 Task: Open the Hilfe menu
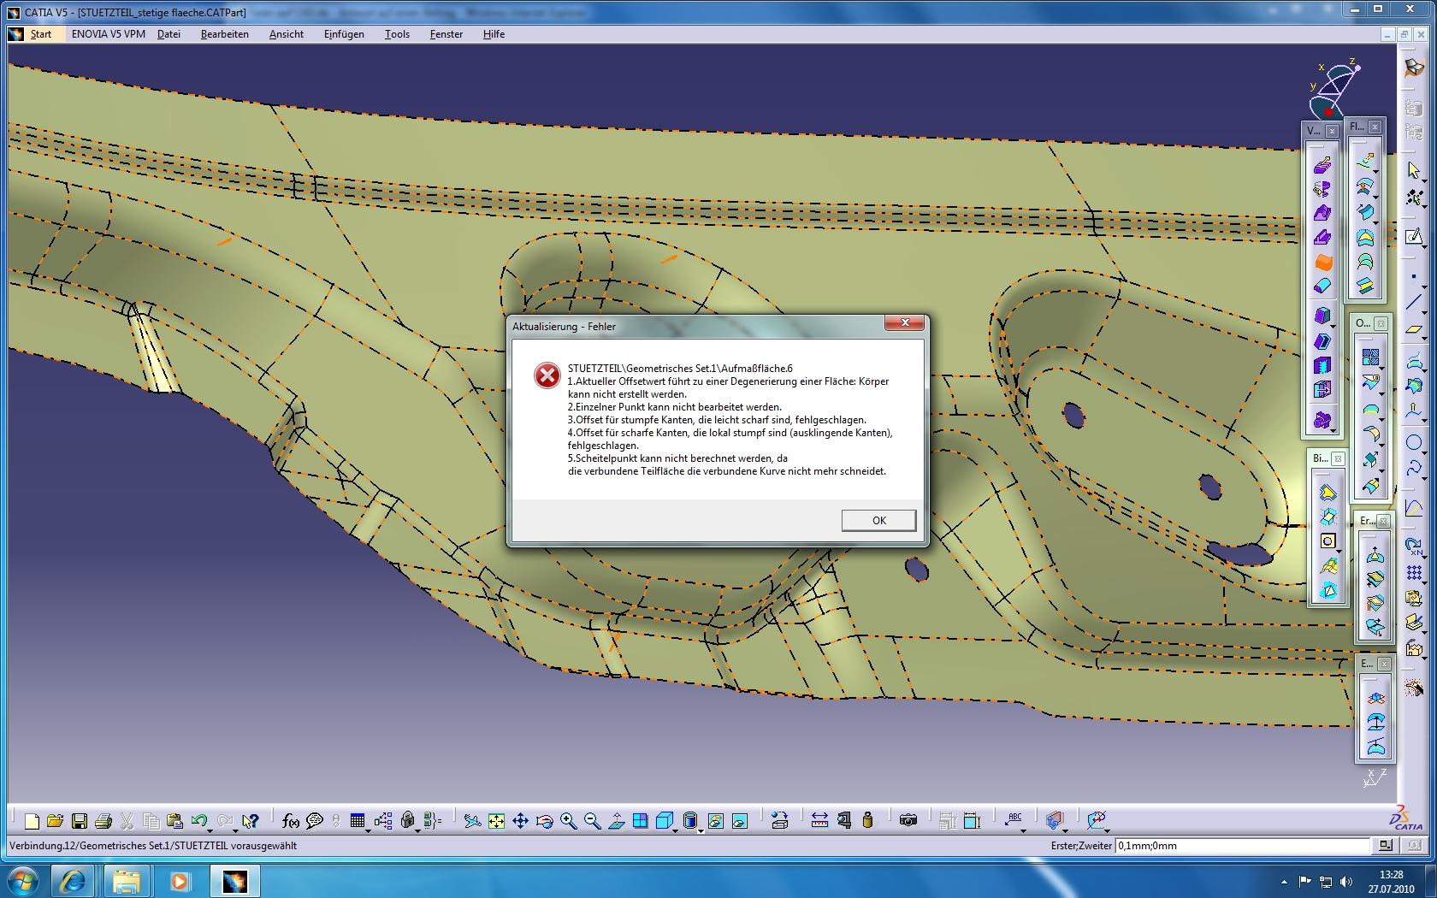click(494, 34)
